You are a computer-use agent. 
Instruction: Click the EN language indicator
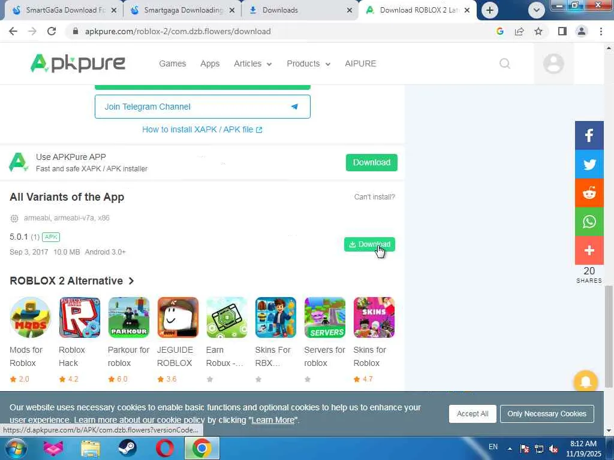pos(493,447)
